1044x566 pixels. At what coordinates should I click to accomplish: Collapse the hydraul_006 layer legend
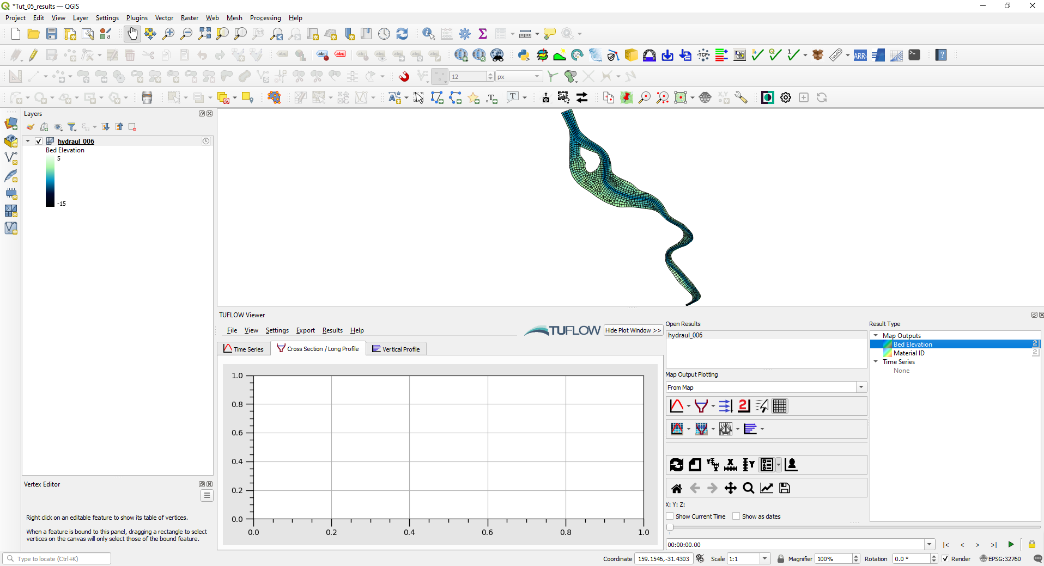[x=27, y=141]
